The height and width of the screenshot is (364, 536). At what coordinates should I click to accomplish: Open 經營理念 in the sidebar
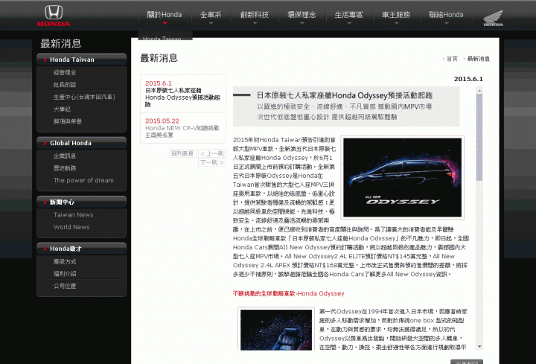coord(65,72)
